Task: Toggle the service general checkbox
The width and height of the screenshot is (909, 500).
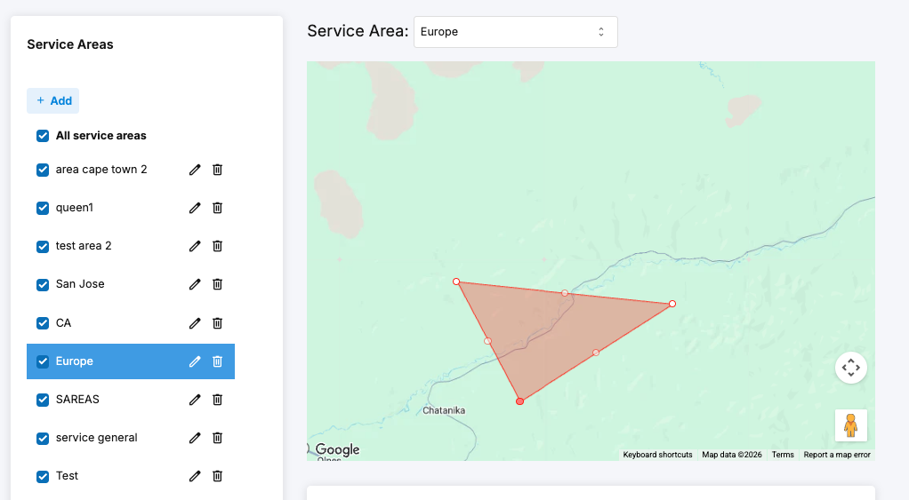Action: 43,438
